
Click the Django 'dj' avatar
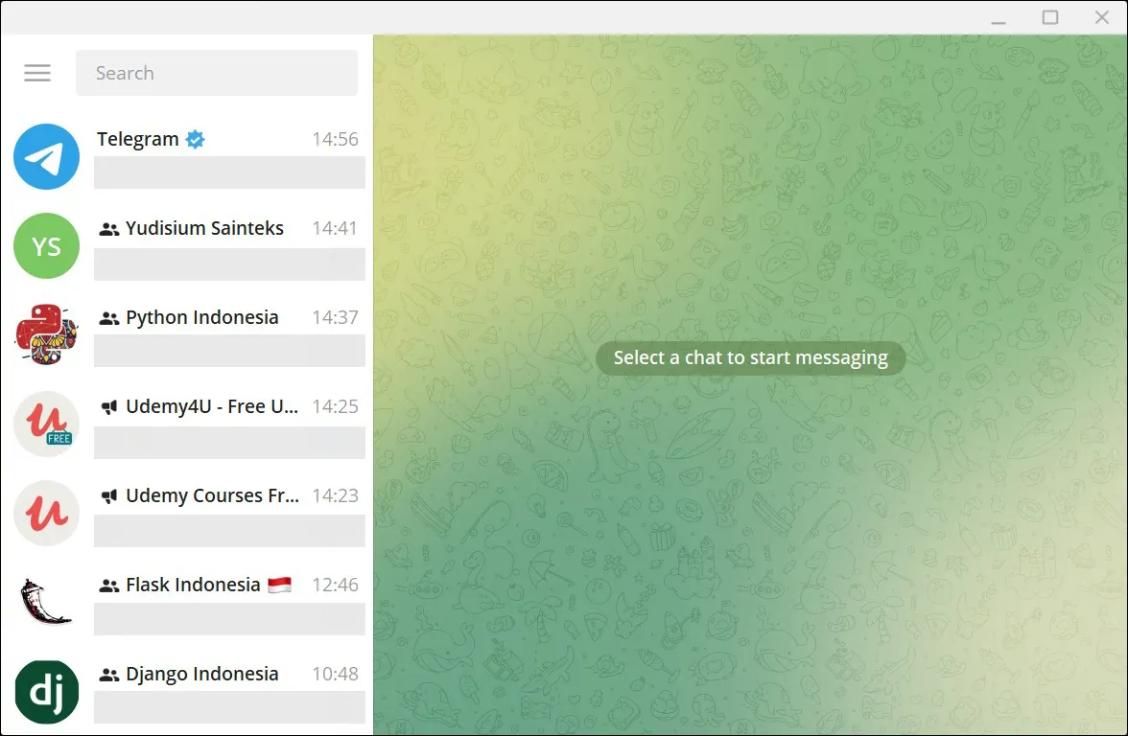pos(46,692)
